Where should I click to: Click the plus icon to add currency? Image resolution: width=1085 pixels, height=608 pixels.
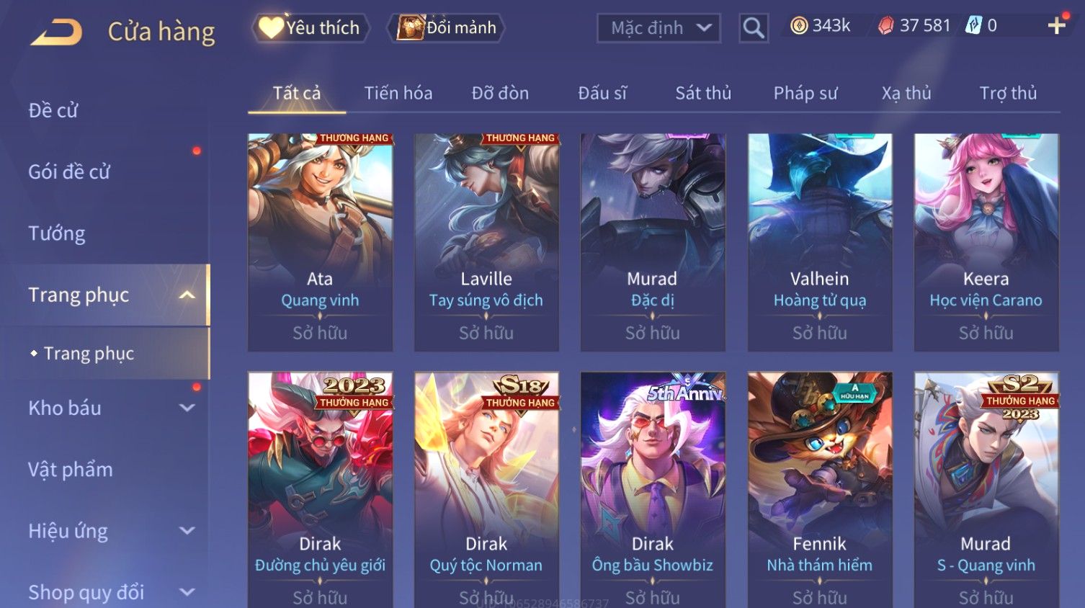tap(1057, 26)
